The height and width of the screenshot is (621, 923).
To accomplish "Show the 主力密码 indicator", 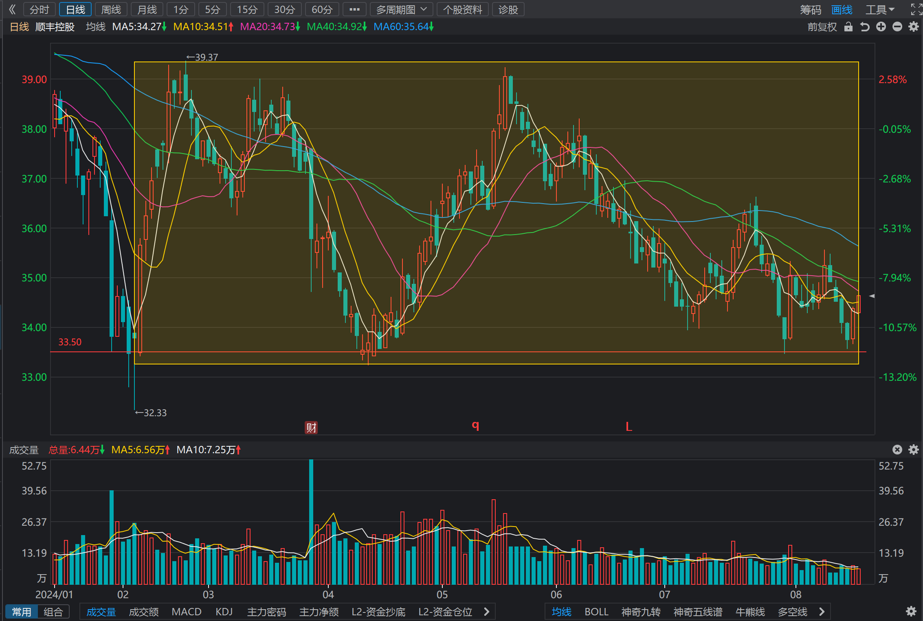I will pos(267,612).
